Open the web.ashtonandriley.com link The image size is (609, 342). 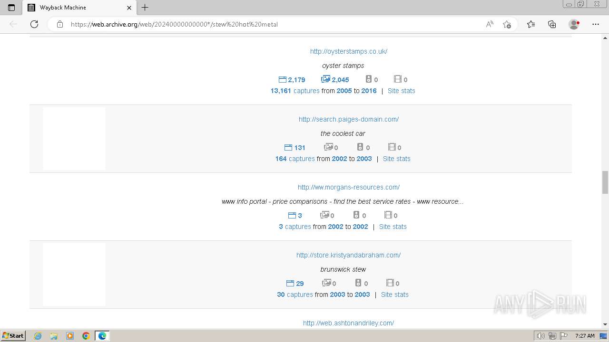348,323
